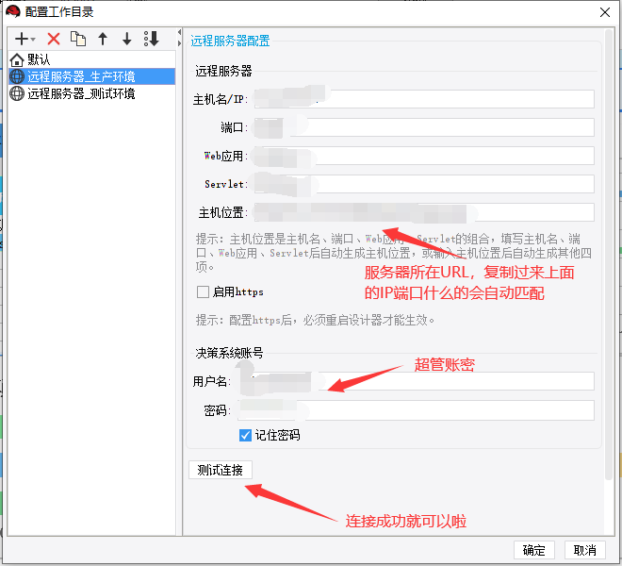Viewport: 622px width, 566px height.
Task: Click the red hat application icon in the title bar
Action: tap(12, 12)
